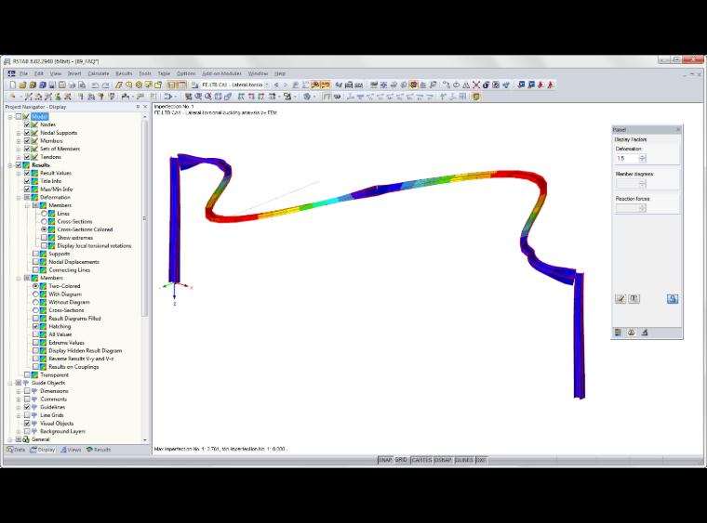This screenshot has width=707, height=523.
Task: Switch to the Views navigator tab
Action: click(x=71, y=450)
